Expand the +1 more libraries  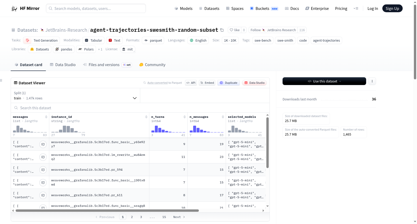coord(100,49)
